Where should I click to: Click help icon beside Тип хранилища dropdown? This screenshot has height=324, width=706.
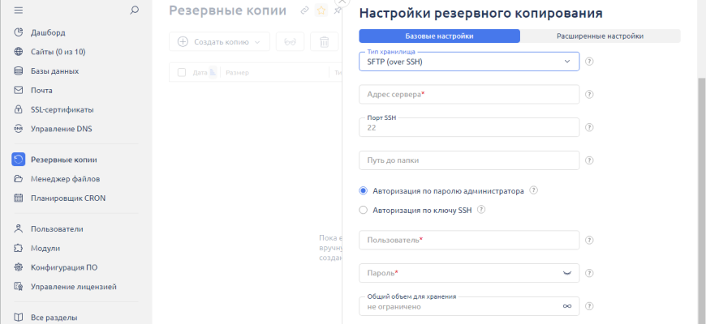tap(589, 62)
